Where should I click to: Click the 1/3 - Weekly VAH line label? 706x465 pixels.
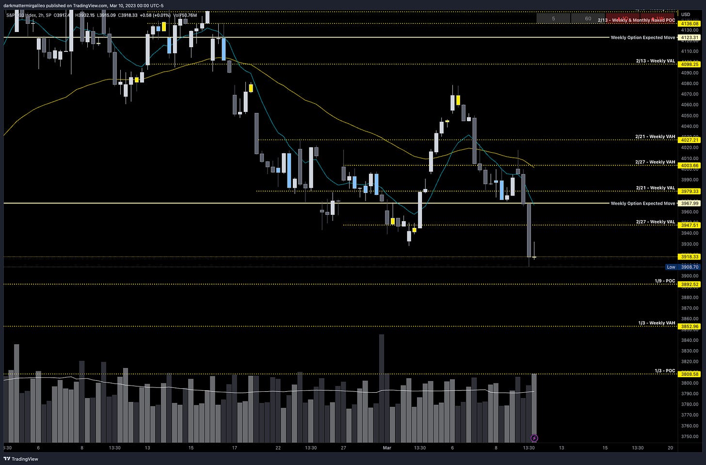(x=657, y=323)
